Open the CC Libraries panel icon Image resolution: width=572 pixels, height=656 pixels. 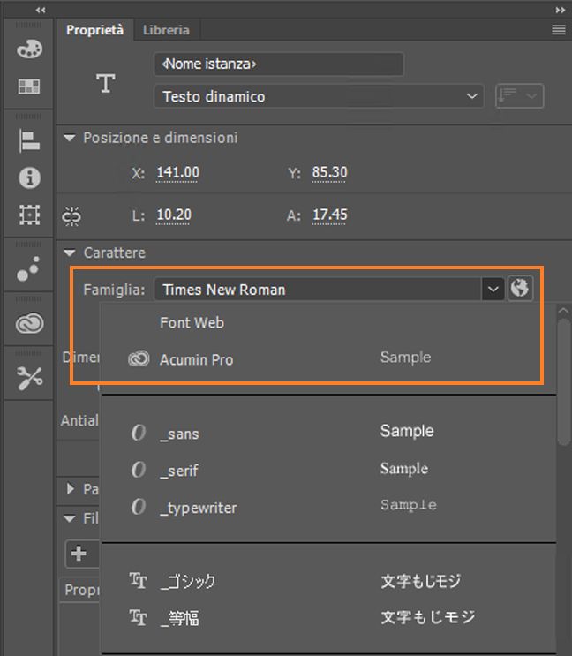(29, 323)
